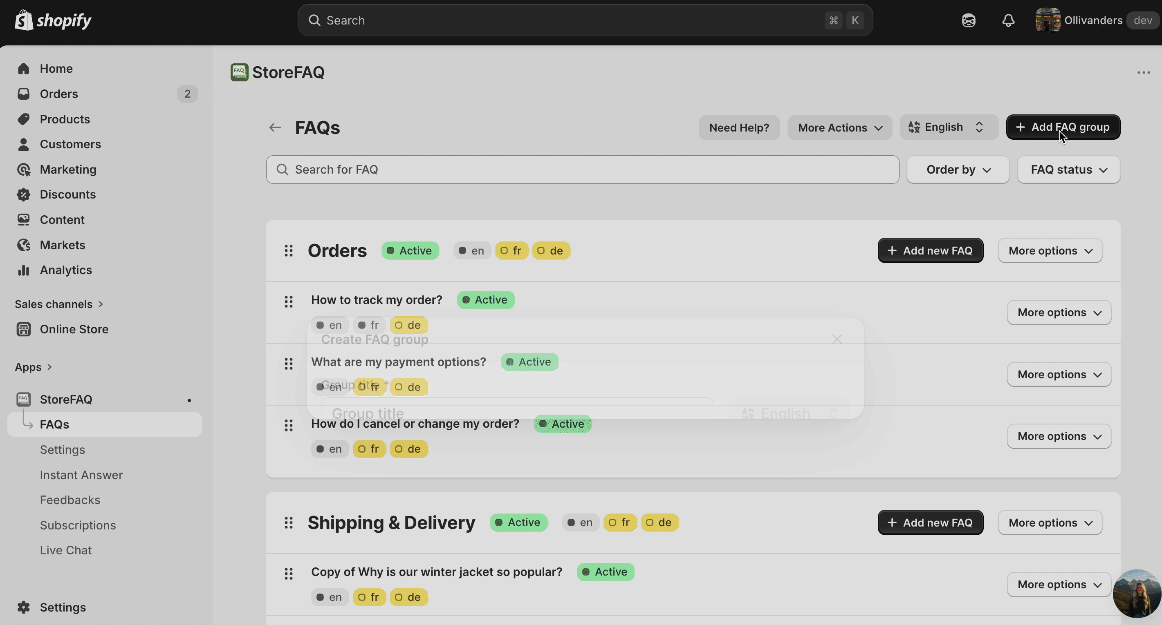Open the notifications bell
The width and height of the screenshot is (1162, 625).
(1008, 20)
